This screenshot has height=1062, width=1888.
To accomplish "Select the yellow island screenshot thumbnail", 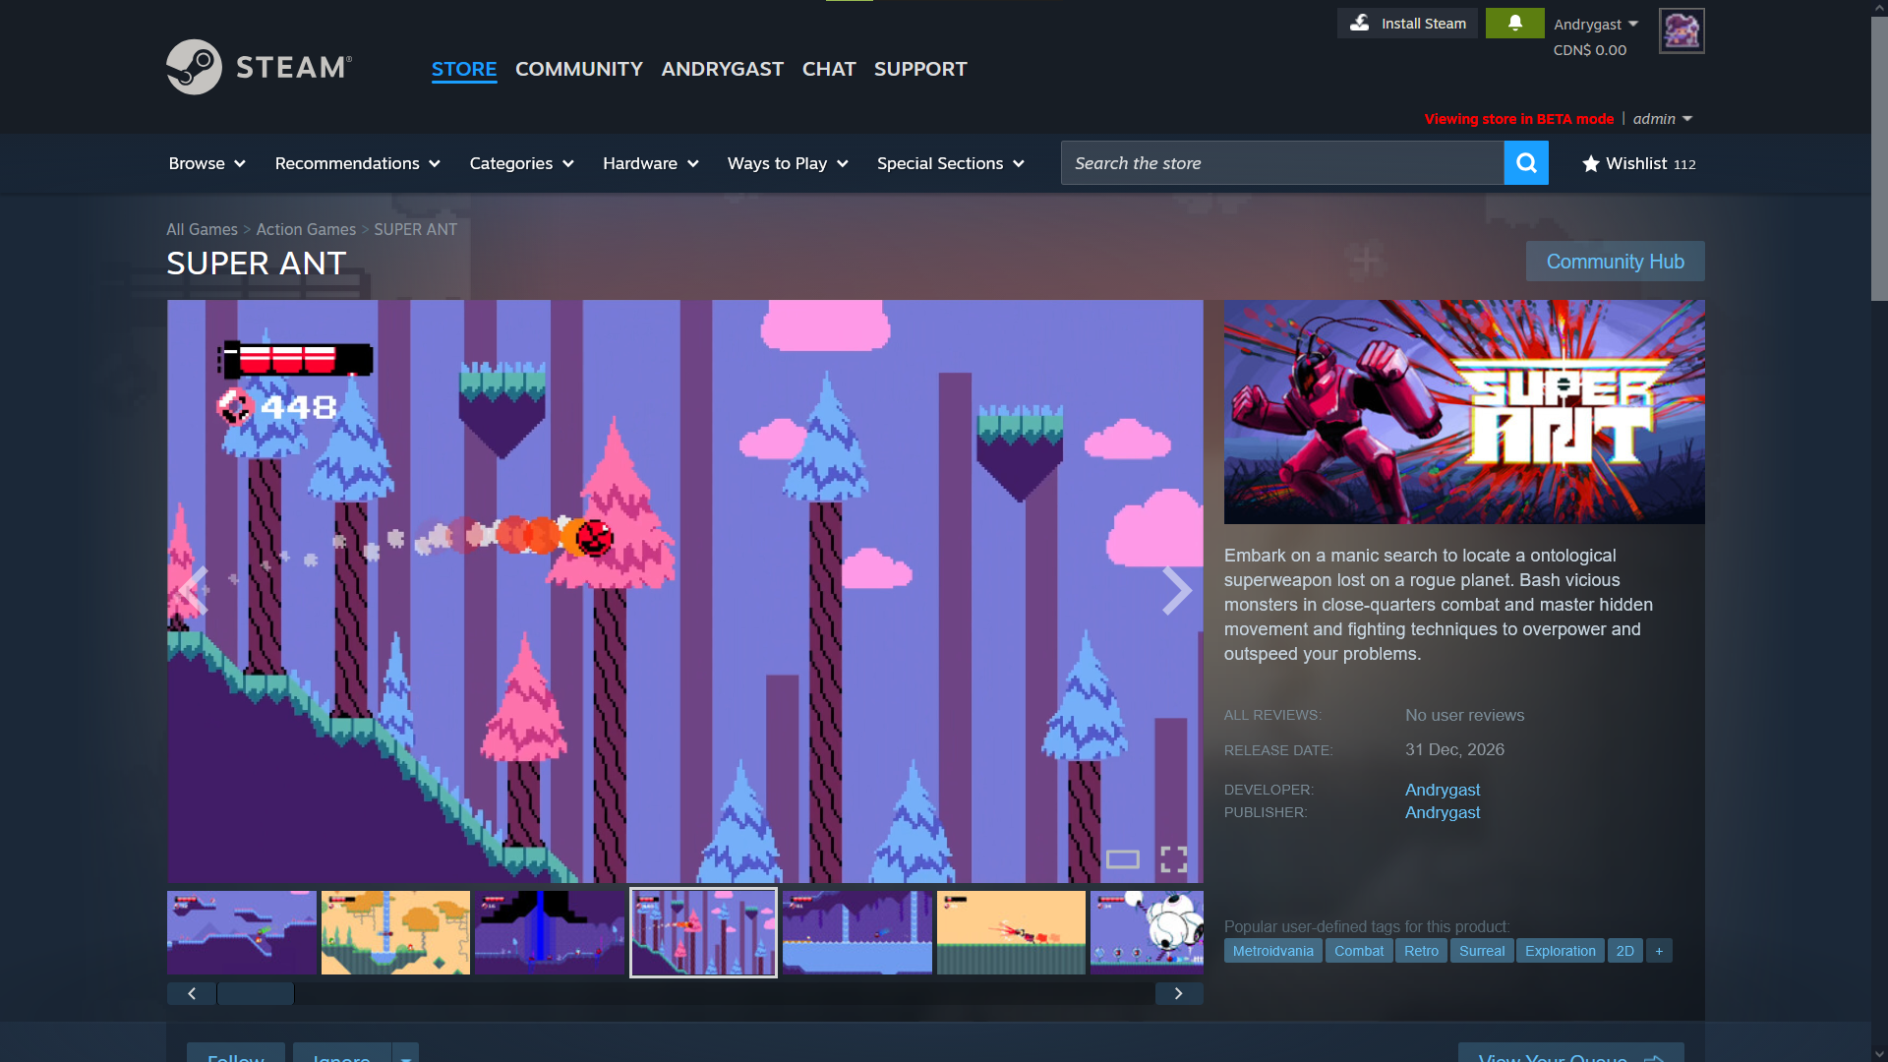I will click(x=395, y=932).
